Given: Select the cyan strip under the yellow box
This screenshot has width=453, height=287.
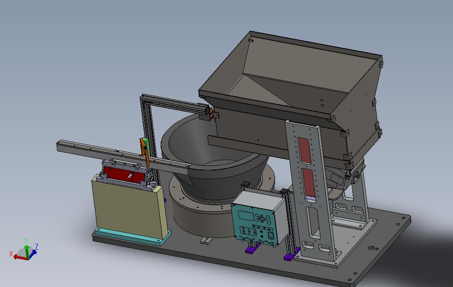Looking at the screenshot, I should [x=132, y=237].
